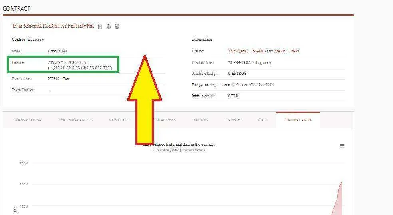Screen dimensions: 393x215
Task: Select the TRX BALANCE tab
Action: pyautogui.click(x=298, y=120)
